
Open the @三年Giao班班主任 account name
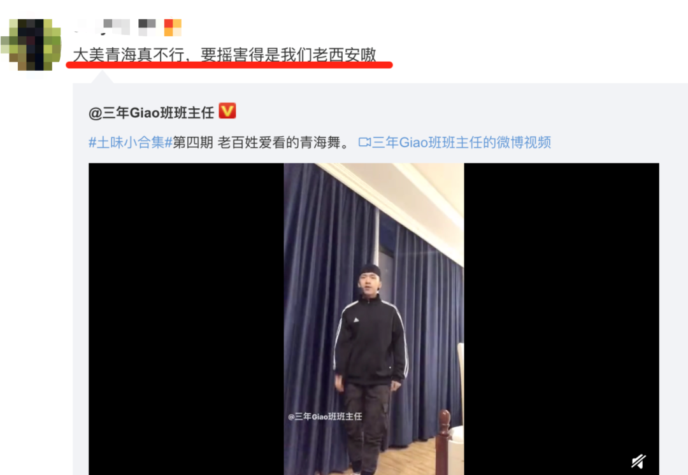point(152,113)
